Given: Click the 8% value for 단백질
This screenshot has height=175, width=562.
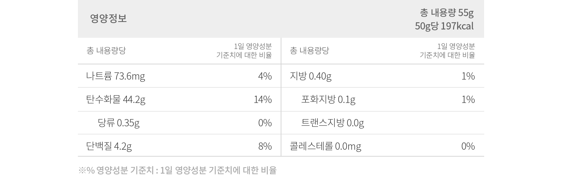Looking at the screenshot, I should [265, 146].
